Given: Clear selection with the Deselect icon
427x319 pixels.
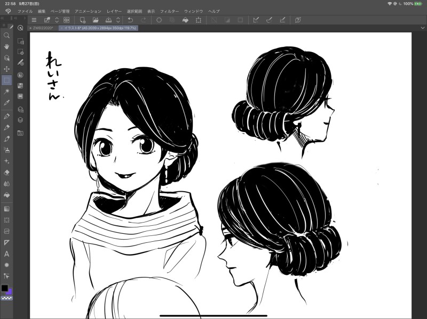Looking at the screenshot, I should pos(159,20).
